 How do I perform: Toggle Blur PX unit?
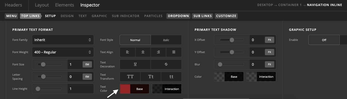click(x=269, y=64)
